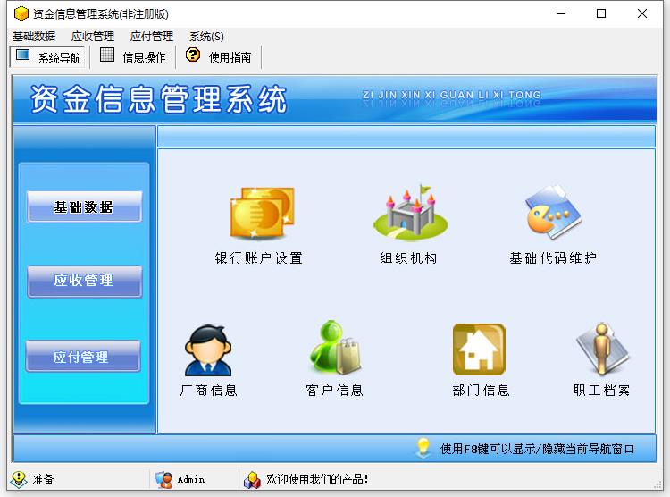Open the 系统(S) menu
The image size is (670, 497).
pyautogui.click(x=207, y=37)
